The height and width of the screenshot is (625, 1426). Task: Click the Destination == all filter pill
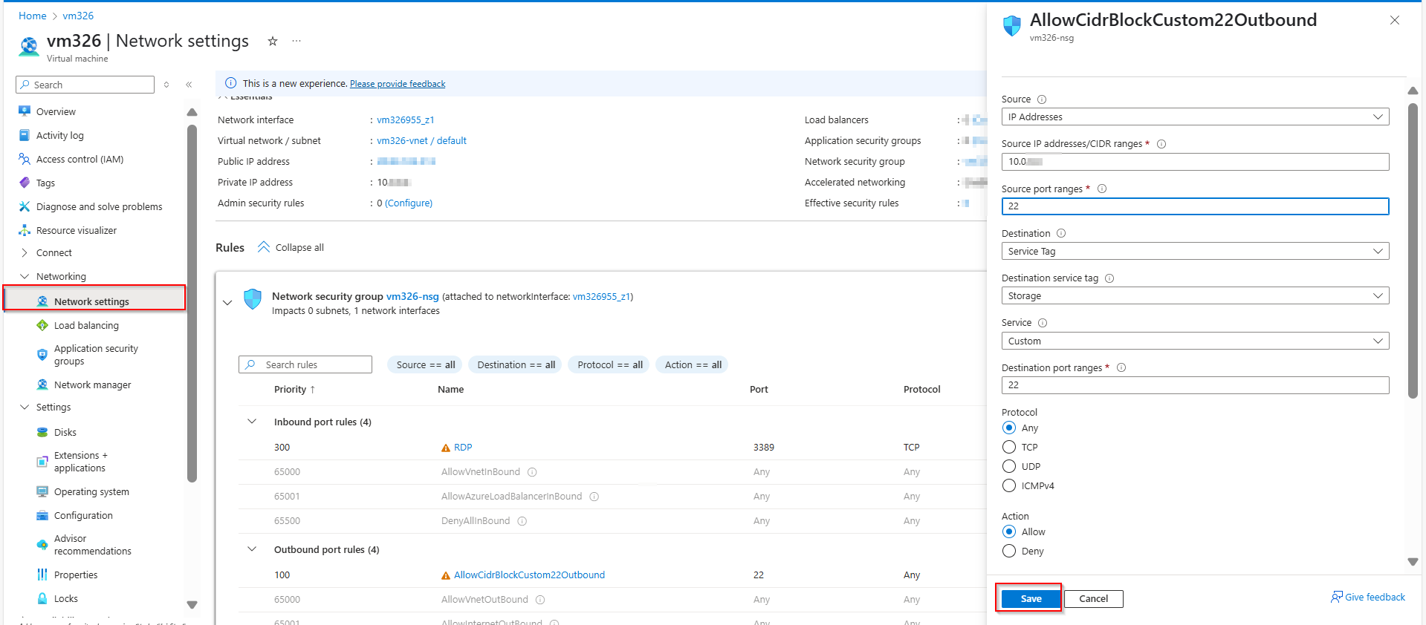[x=516, y=364]
